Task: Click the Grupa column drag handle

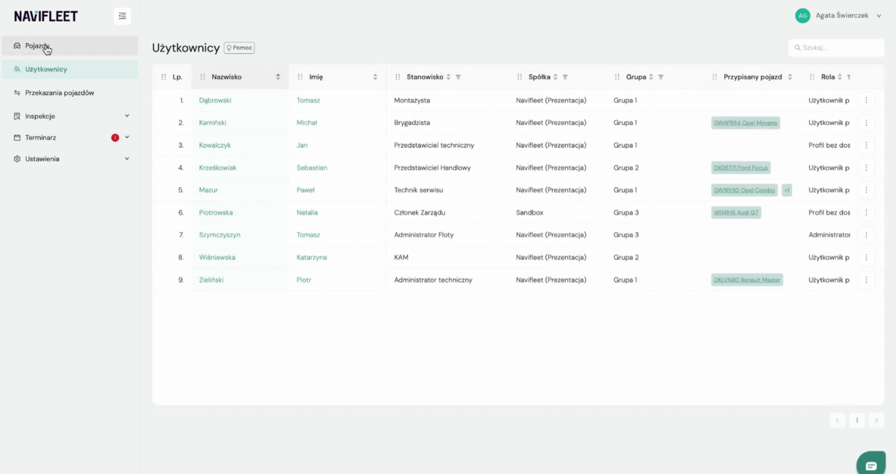Action: coord(617,77)
